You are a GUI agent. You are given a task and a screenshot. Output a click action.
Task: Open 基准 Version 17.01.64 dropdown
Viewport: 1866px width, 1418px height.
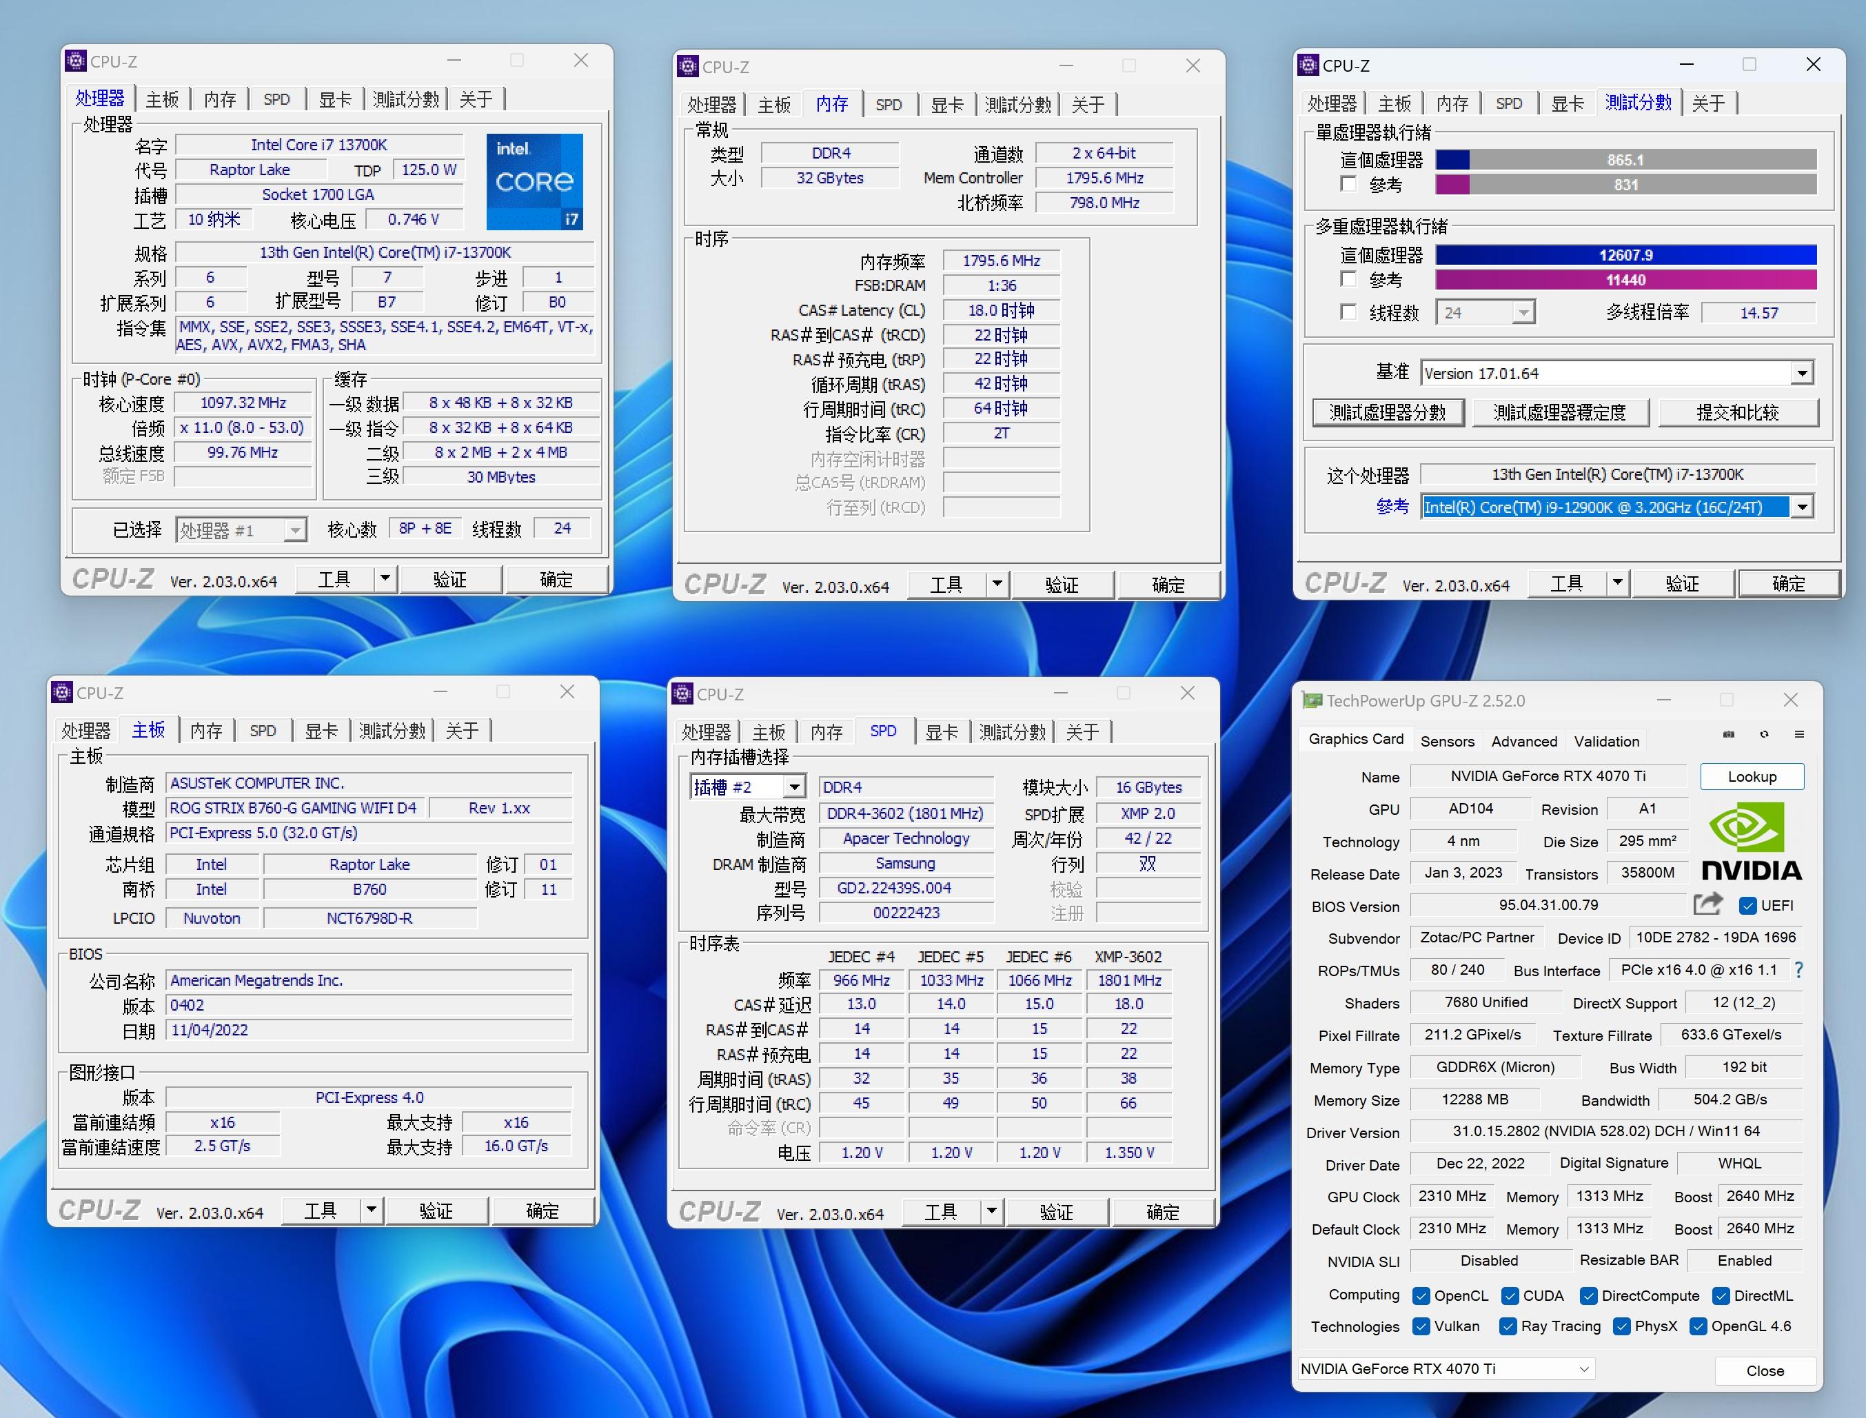pyautogui.click(x=1802, y=373)
